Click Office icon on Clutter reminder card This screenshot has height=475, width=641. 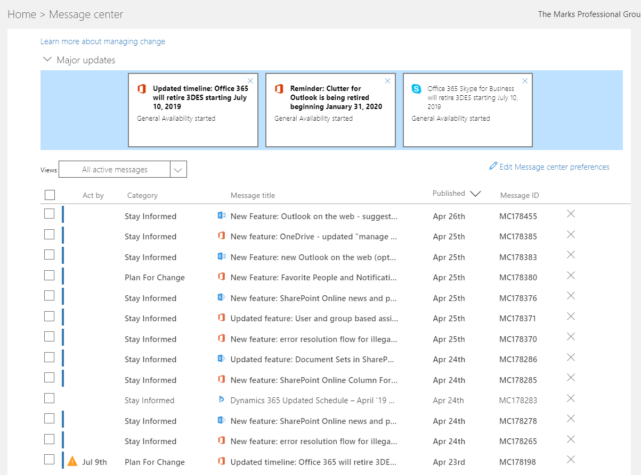pos(279,89)
